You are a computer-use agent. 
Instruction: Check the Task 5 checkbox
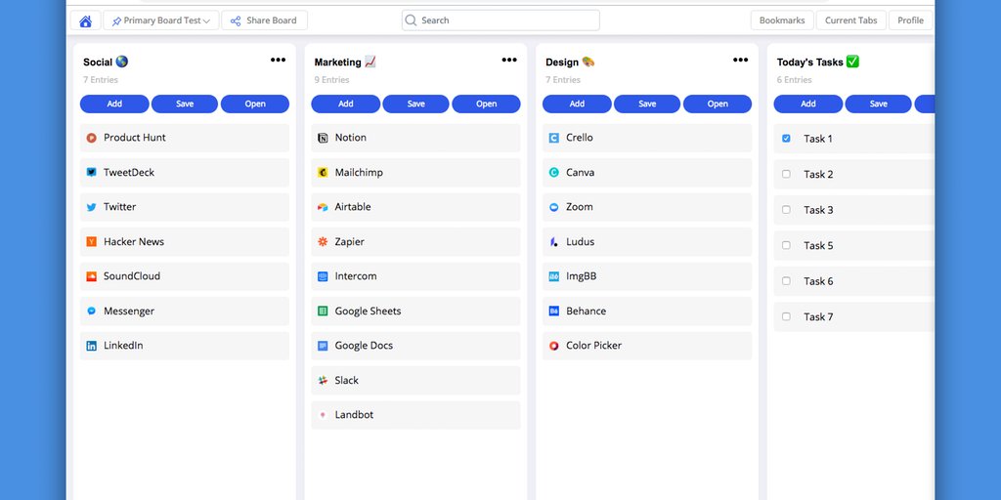tap(786, 245)
